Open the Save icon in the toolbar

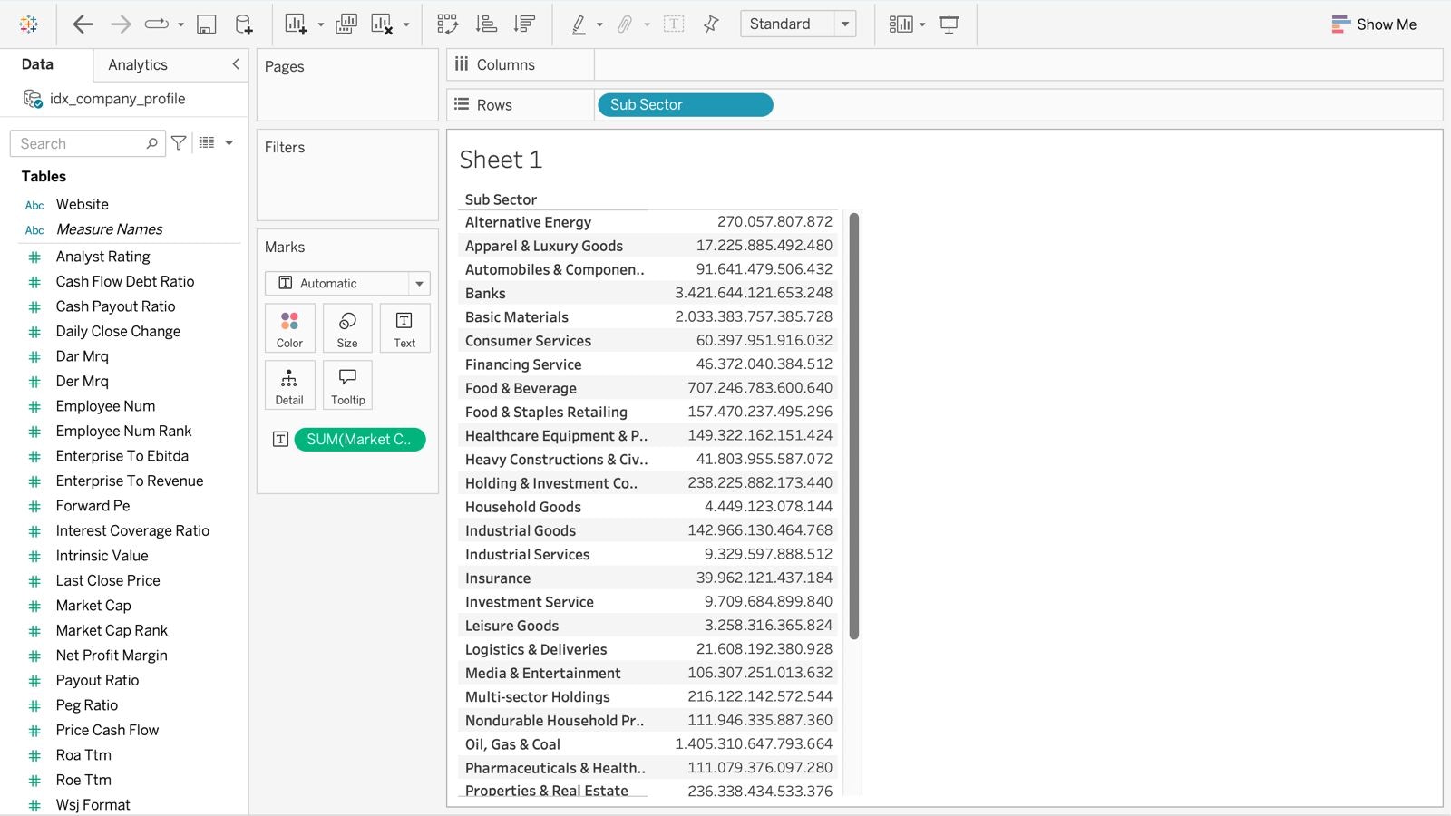coord(206,24)
